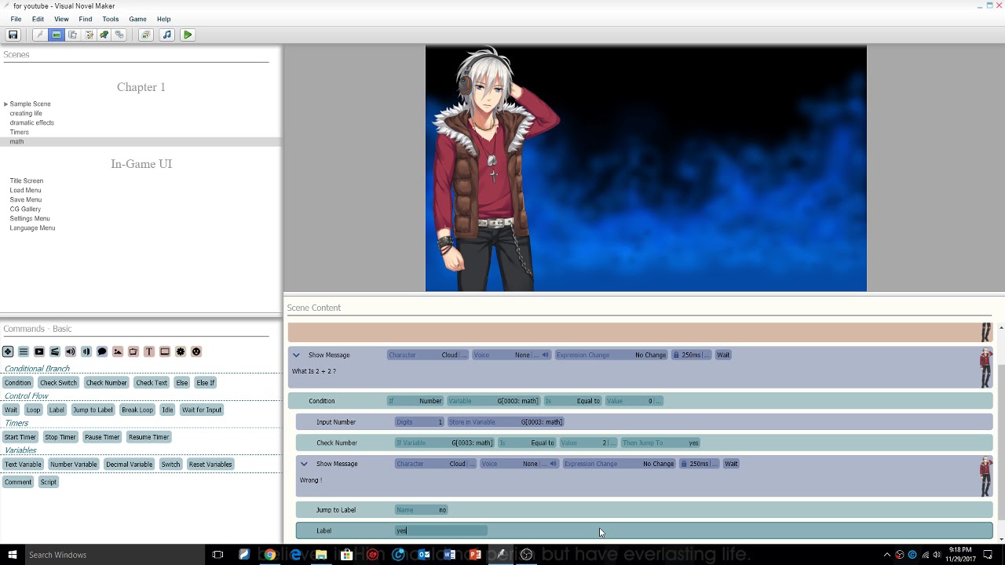Screen dimensions: 1005x565
Task: Open the script editor toolbar icon
Action: pos(88,35)
